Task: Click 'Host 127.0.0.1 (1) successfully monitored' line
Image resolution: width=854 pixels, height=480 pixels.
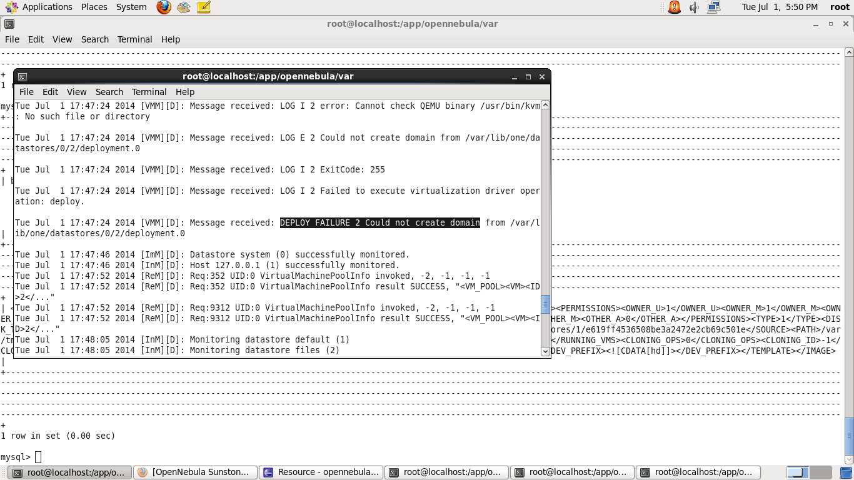Action: click(x=208, y=265)
